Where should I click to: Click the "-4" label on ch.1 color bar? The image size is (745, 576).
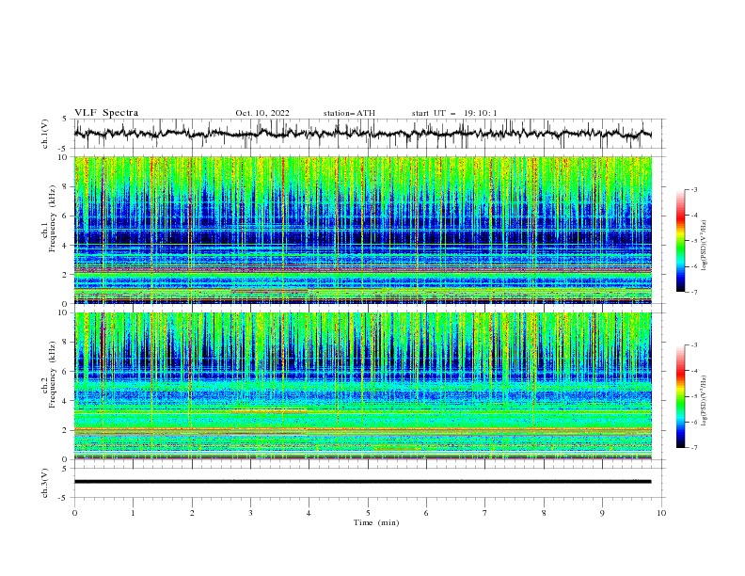[x=694, y=216]
